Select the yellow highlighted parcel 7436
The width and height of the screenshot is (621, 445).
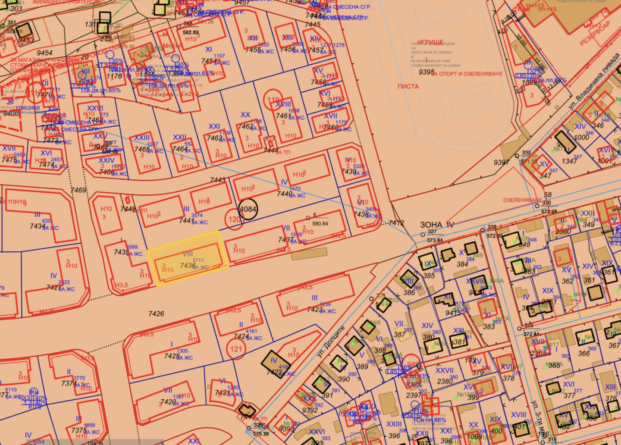[x=188, y=258]
